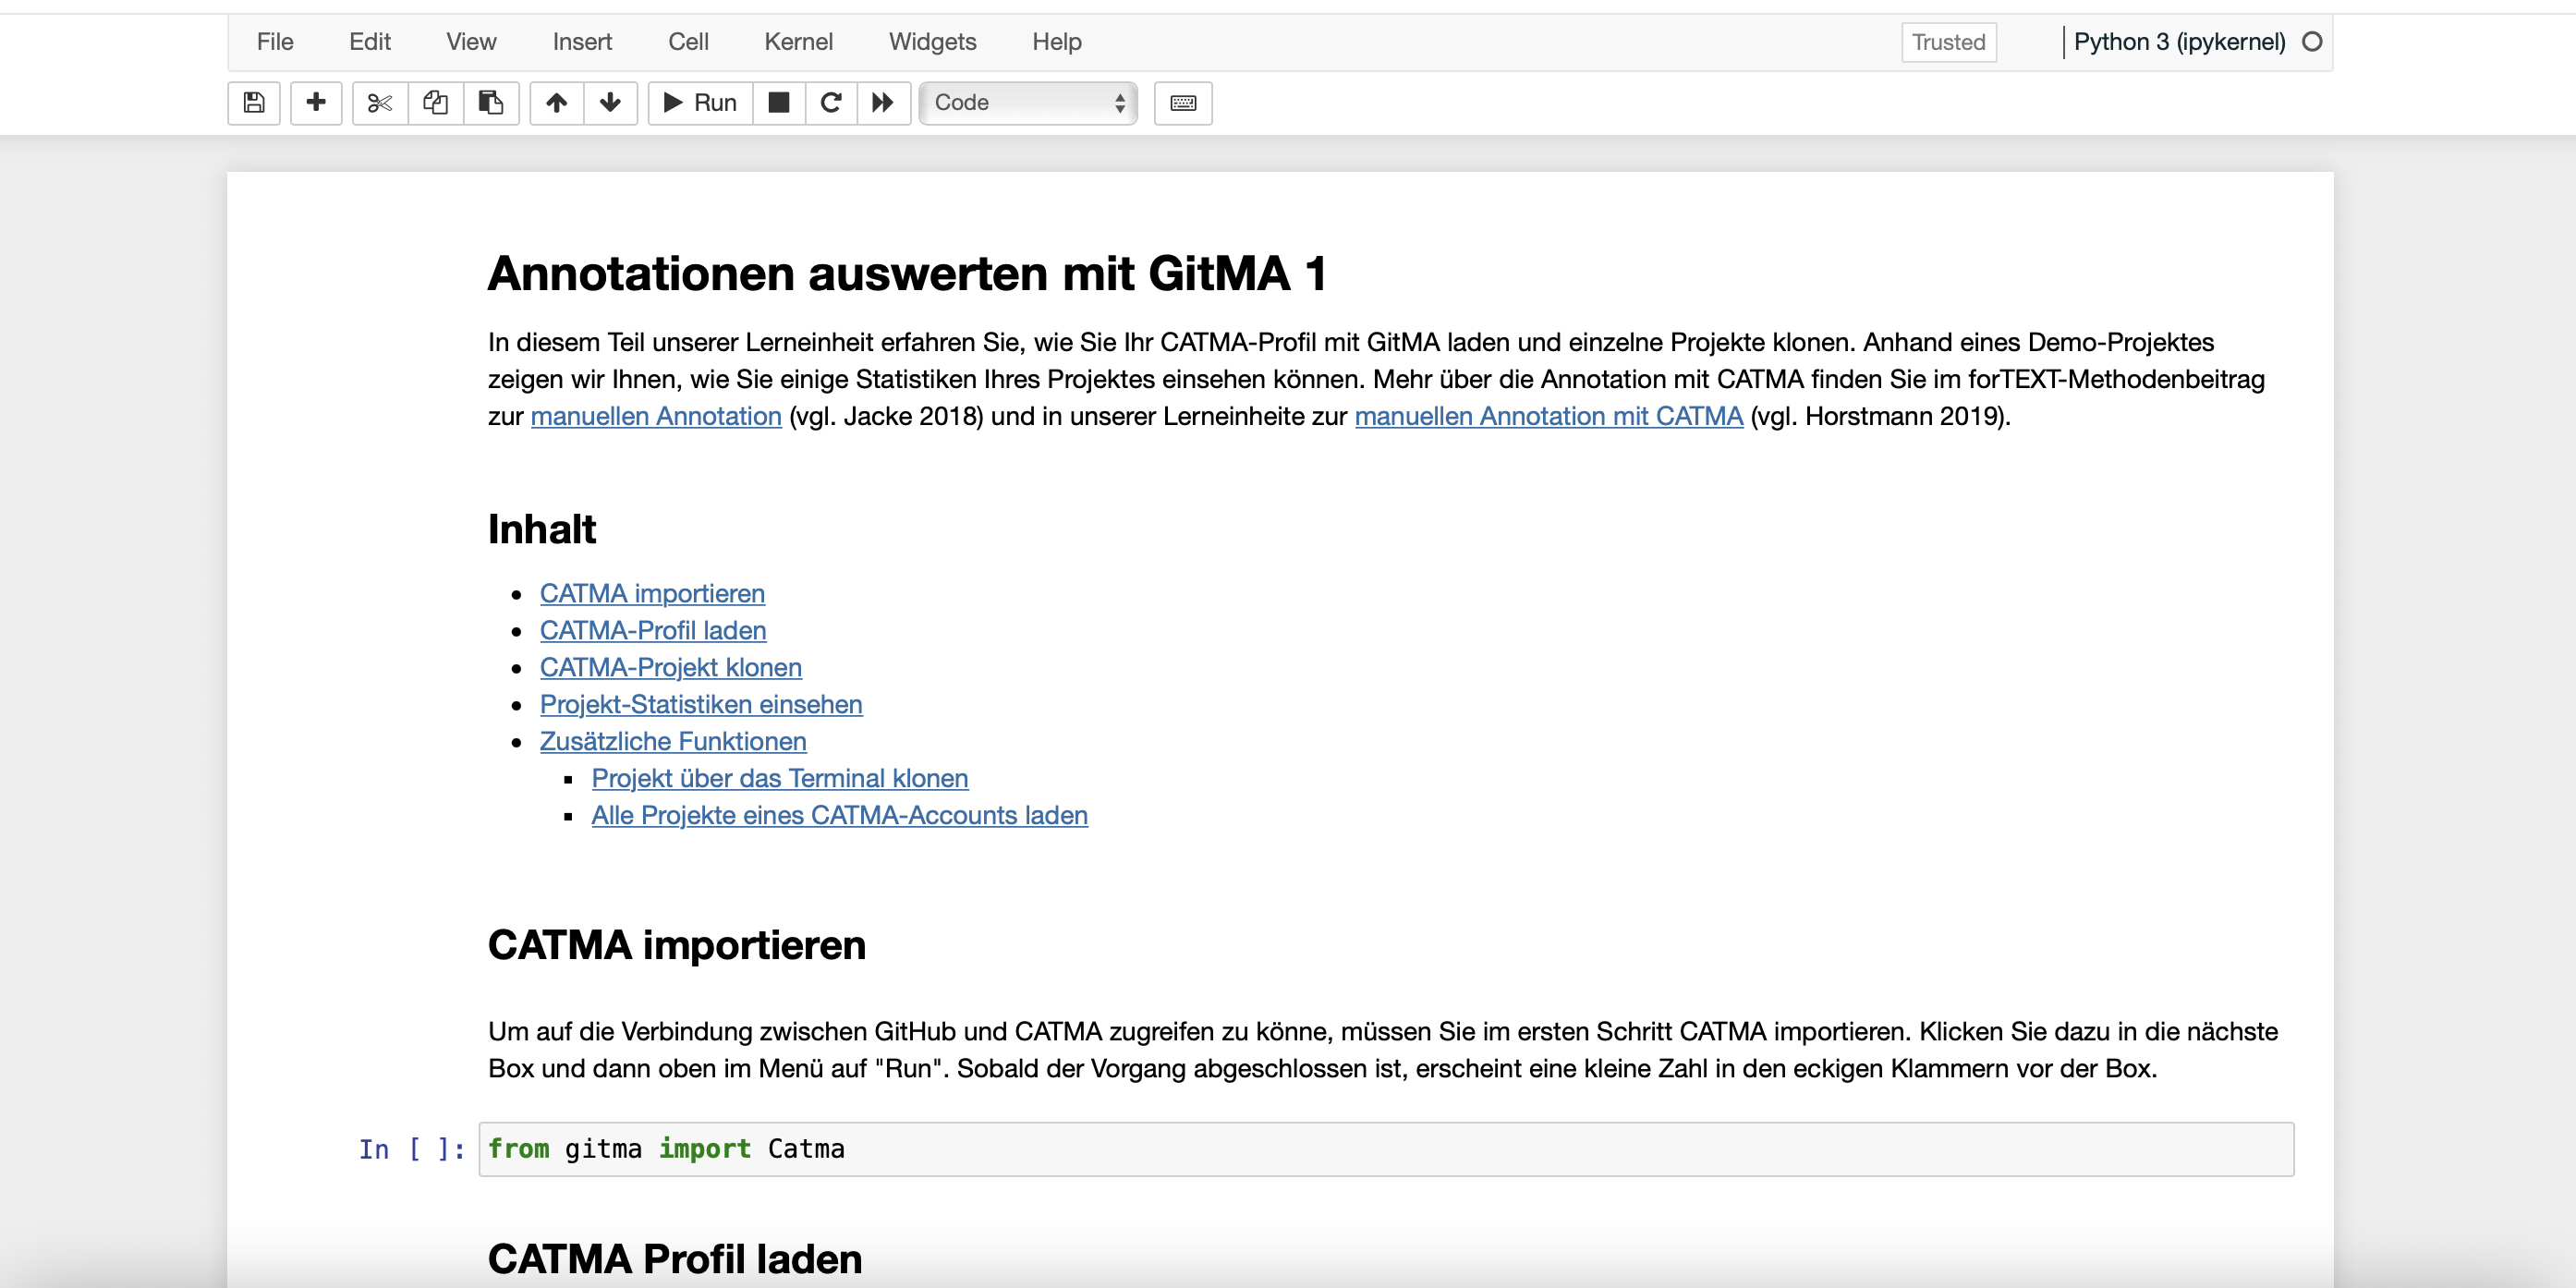
Task: Click the Python 3 (ipykernel) kernel name
Action: pyautogui.click(x=2179, y=42)
